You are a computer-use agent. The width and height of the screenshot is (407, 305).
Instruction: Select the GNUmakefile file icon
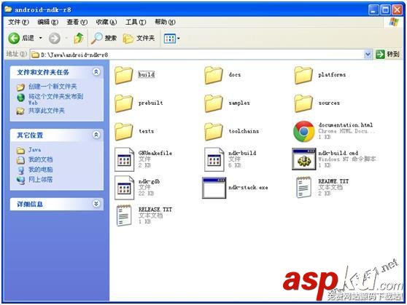tap(124, 159)
